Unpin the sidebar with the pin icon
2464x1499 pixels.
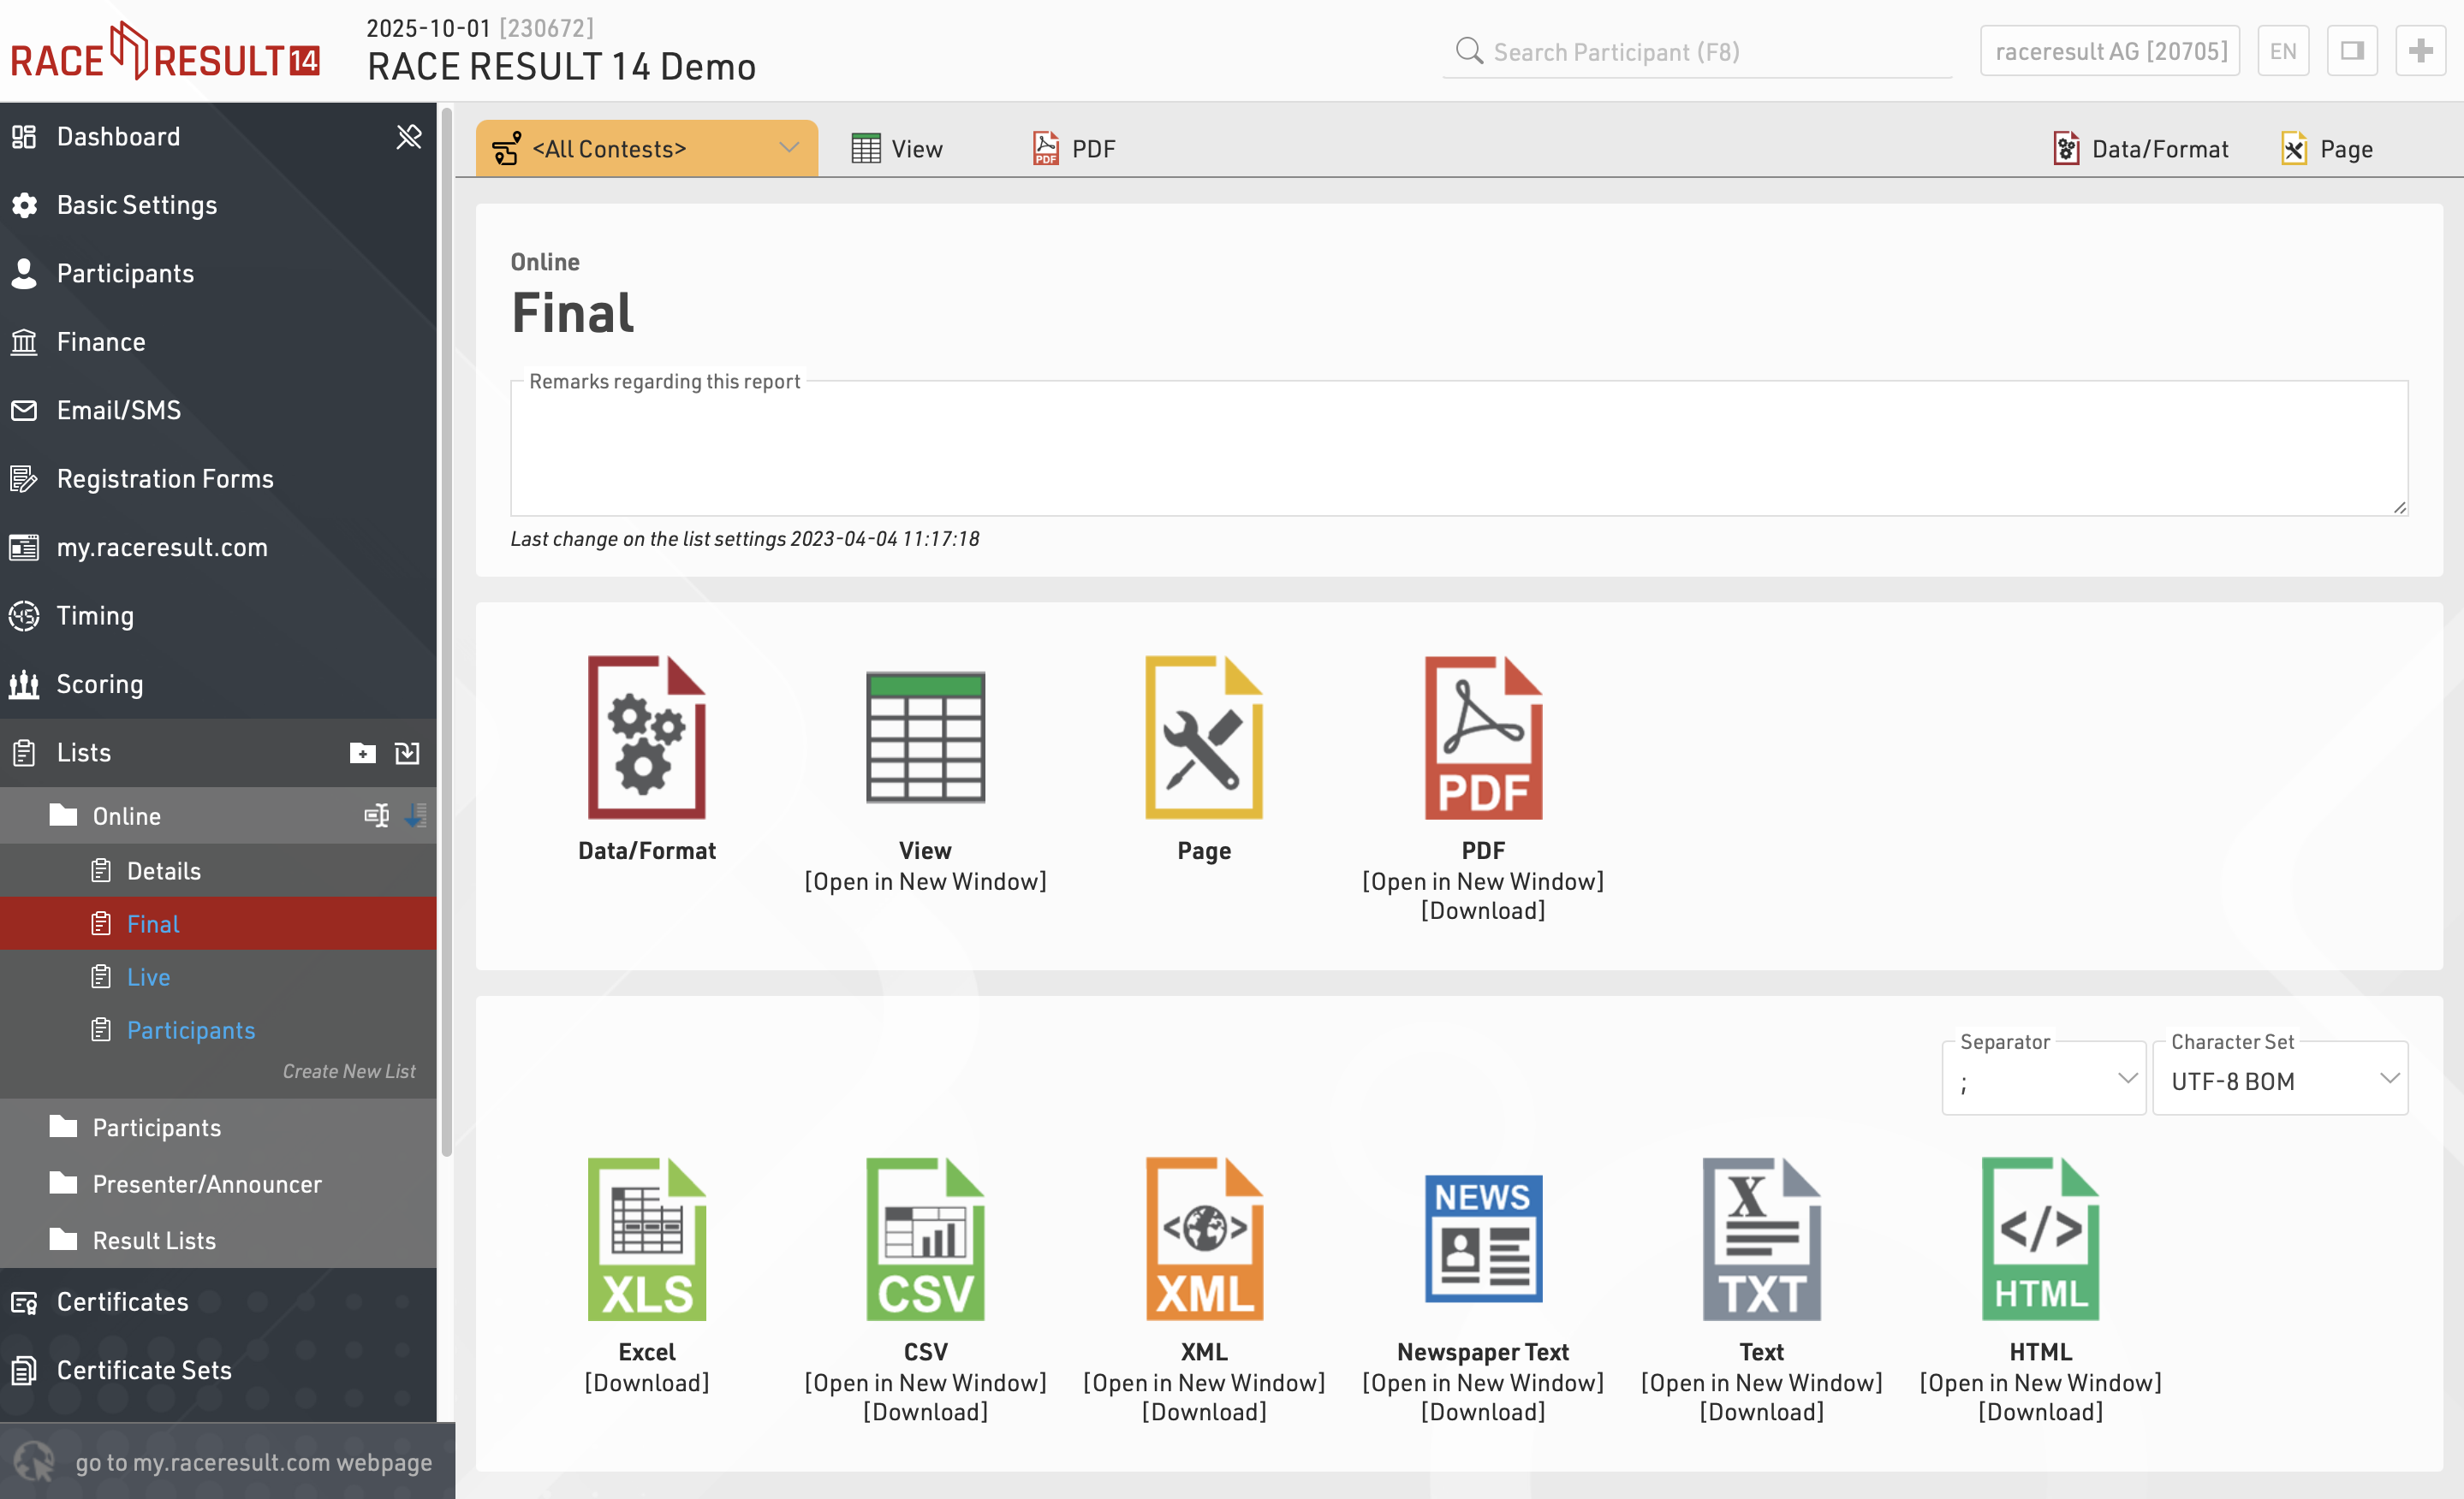[x=408, y=136]
